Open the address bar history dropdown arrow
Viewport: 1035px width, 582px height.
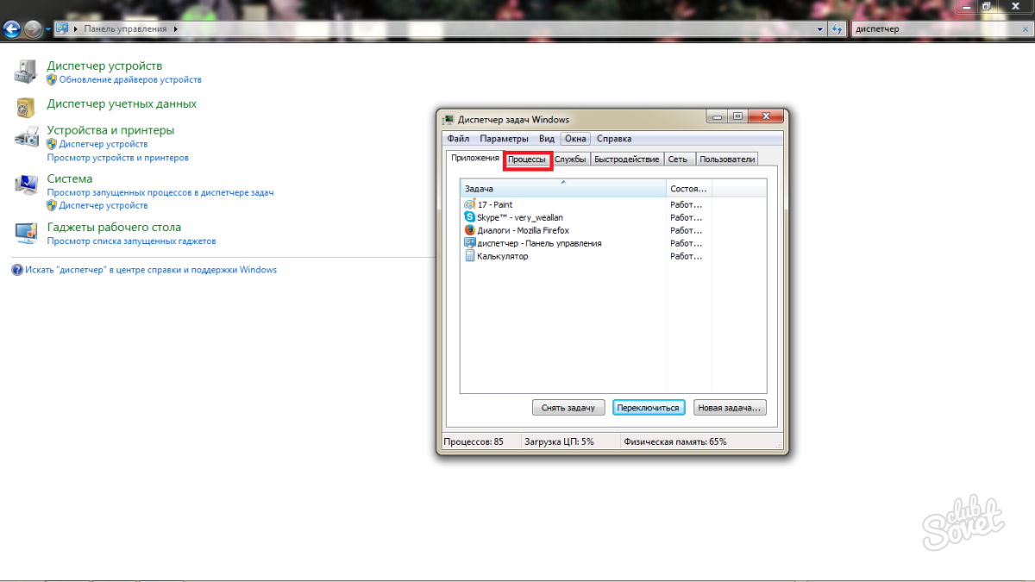[820, 28]
